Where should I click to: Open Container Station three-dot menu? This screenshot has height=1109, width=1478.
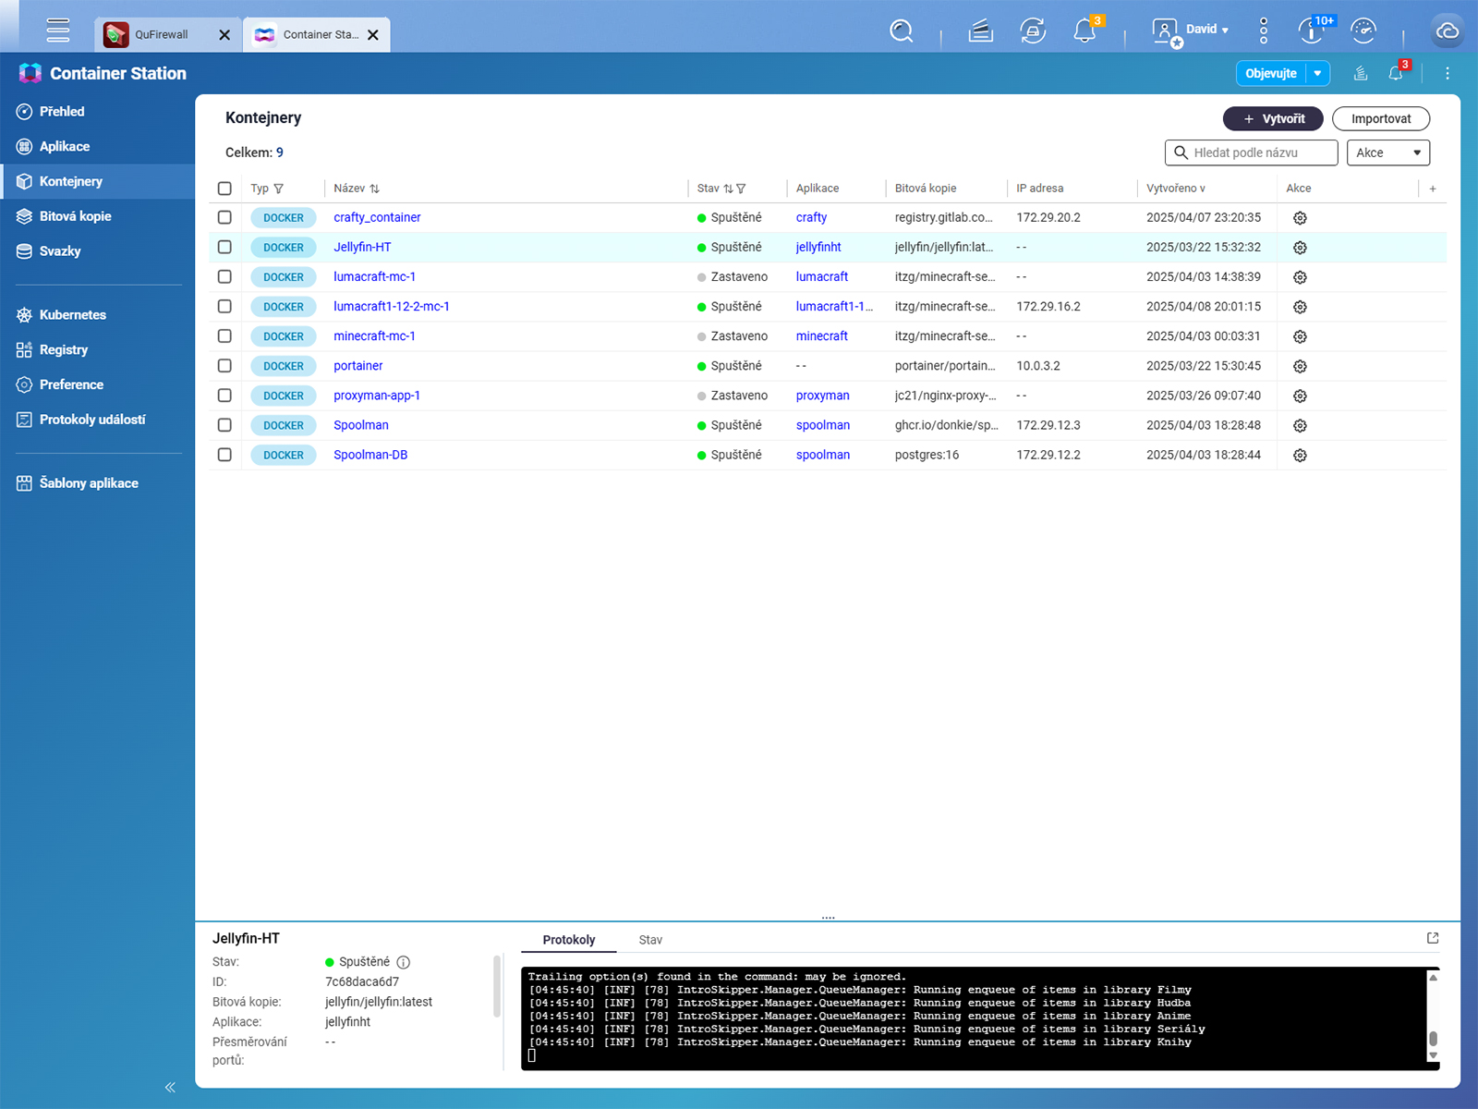[1448, 73]
